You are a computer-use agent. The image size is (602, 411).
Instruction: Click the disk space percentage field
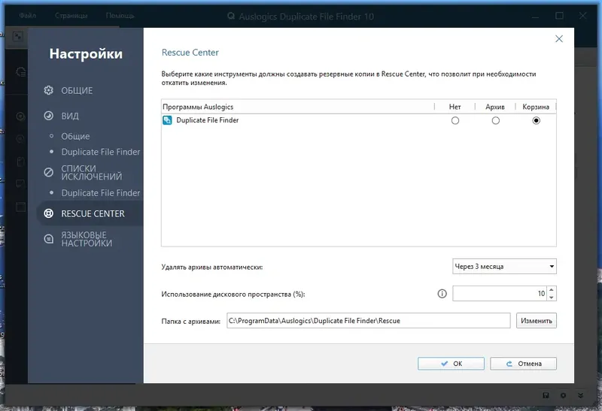coord(500,294)
